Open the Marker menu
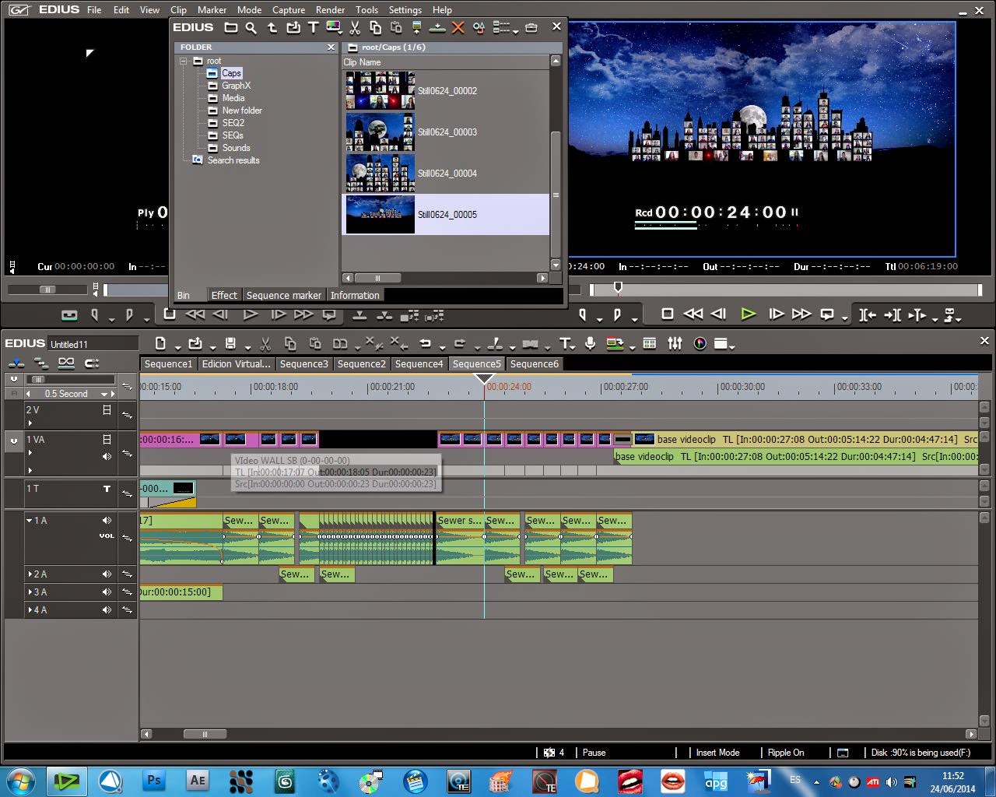The height and width of the screenshot is (797, 996). point(212,10)
